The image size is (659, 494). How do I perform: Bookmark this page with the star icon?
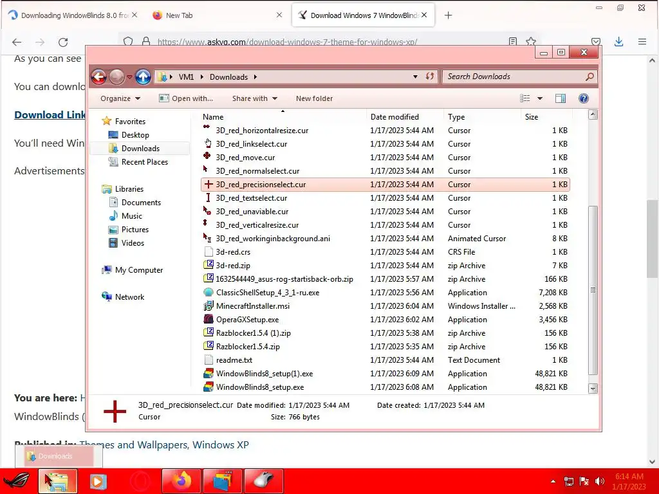coord(531,42)
